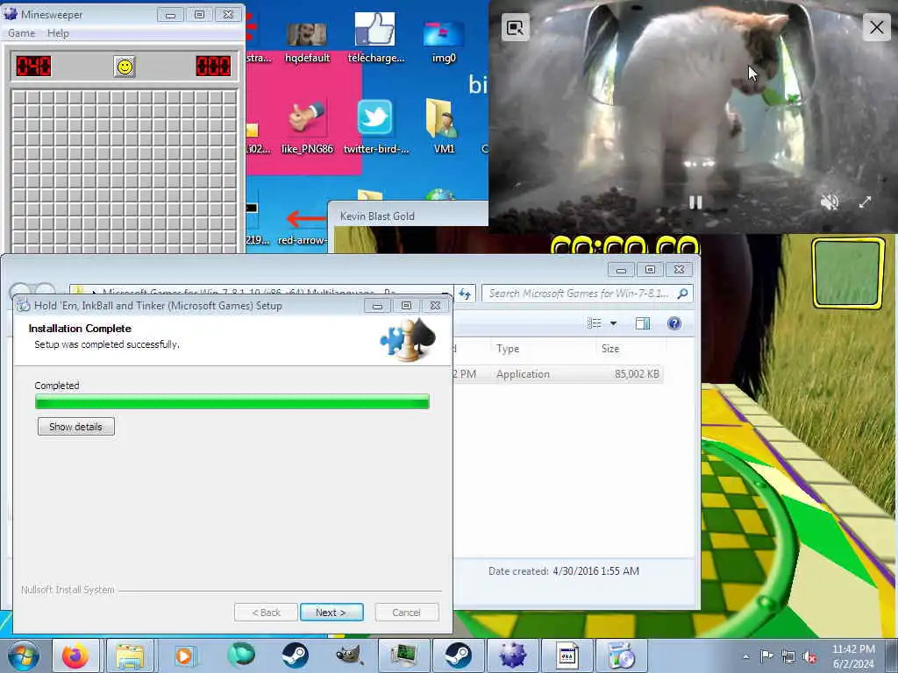The height and width of the screenshot is (673, 898).
Task: Click the back-to-tab icon in video popup
Action: [516, 27]
